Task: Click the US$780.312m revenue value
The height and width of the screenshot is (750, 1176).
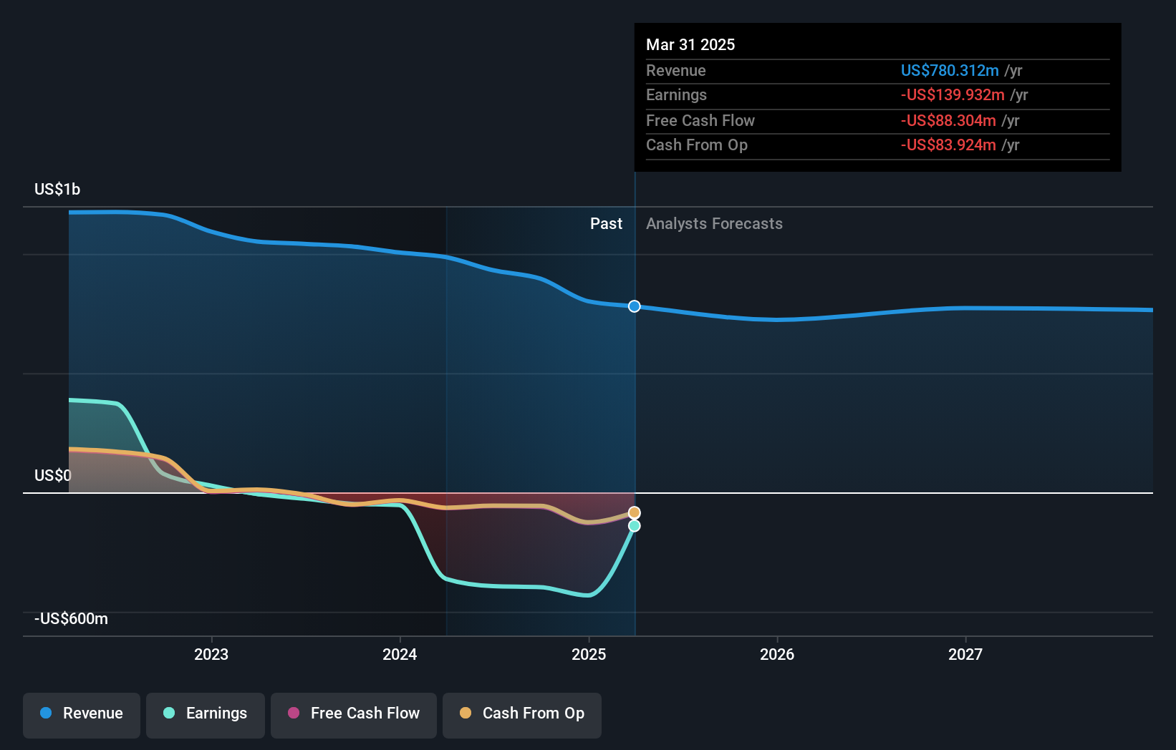Action: 950,70
